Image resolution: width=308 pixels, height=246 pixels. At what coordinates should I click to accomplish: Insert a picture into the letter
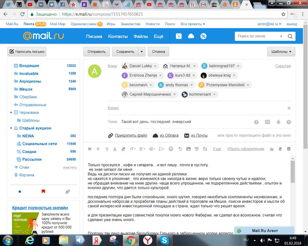tap(188, 149)
